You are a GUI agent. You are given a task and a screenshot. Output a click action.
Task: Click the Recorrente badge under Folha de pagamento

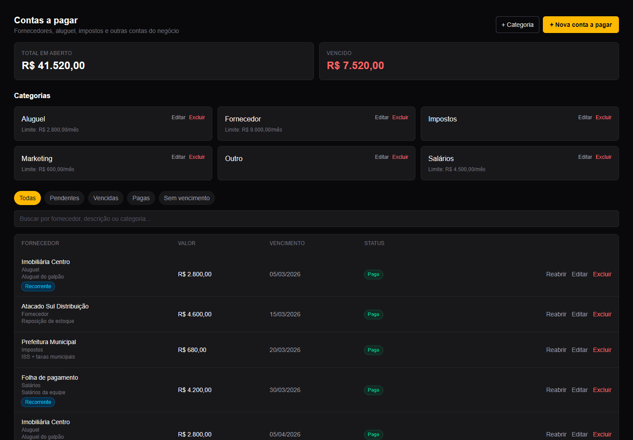click(x=38, y=402)
